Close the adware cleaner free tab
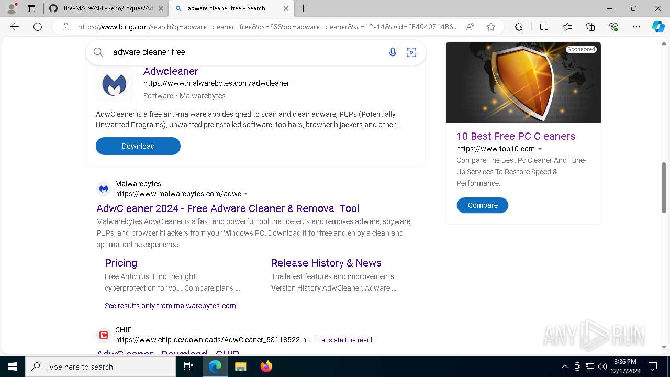The width and height of the screenshot is (670, 377). click(x=286, y=8)
